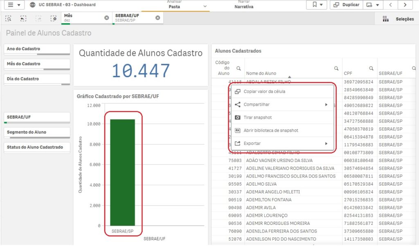Remove the Mês dez selection
Viewport: 419px width, 246px height.
(106, 18)
